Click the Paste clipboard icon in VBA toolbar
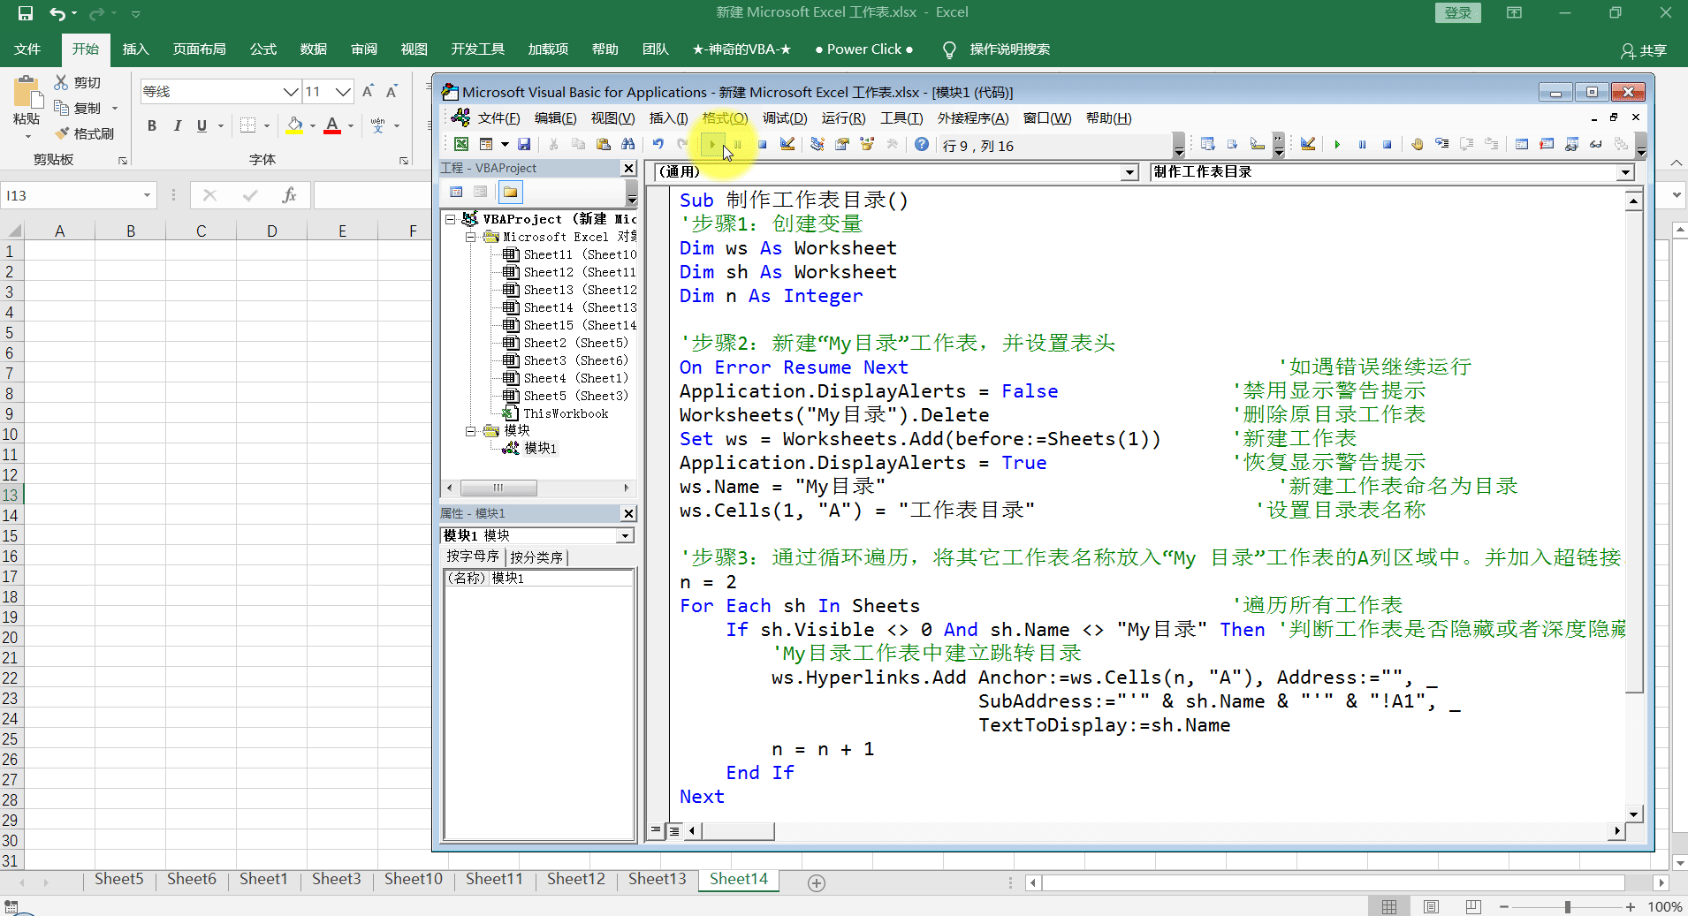The height and width of the screenshot is (916, 1688). click(603, 144)
